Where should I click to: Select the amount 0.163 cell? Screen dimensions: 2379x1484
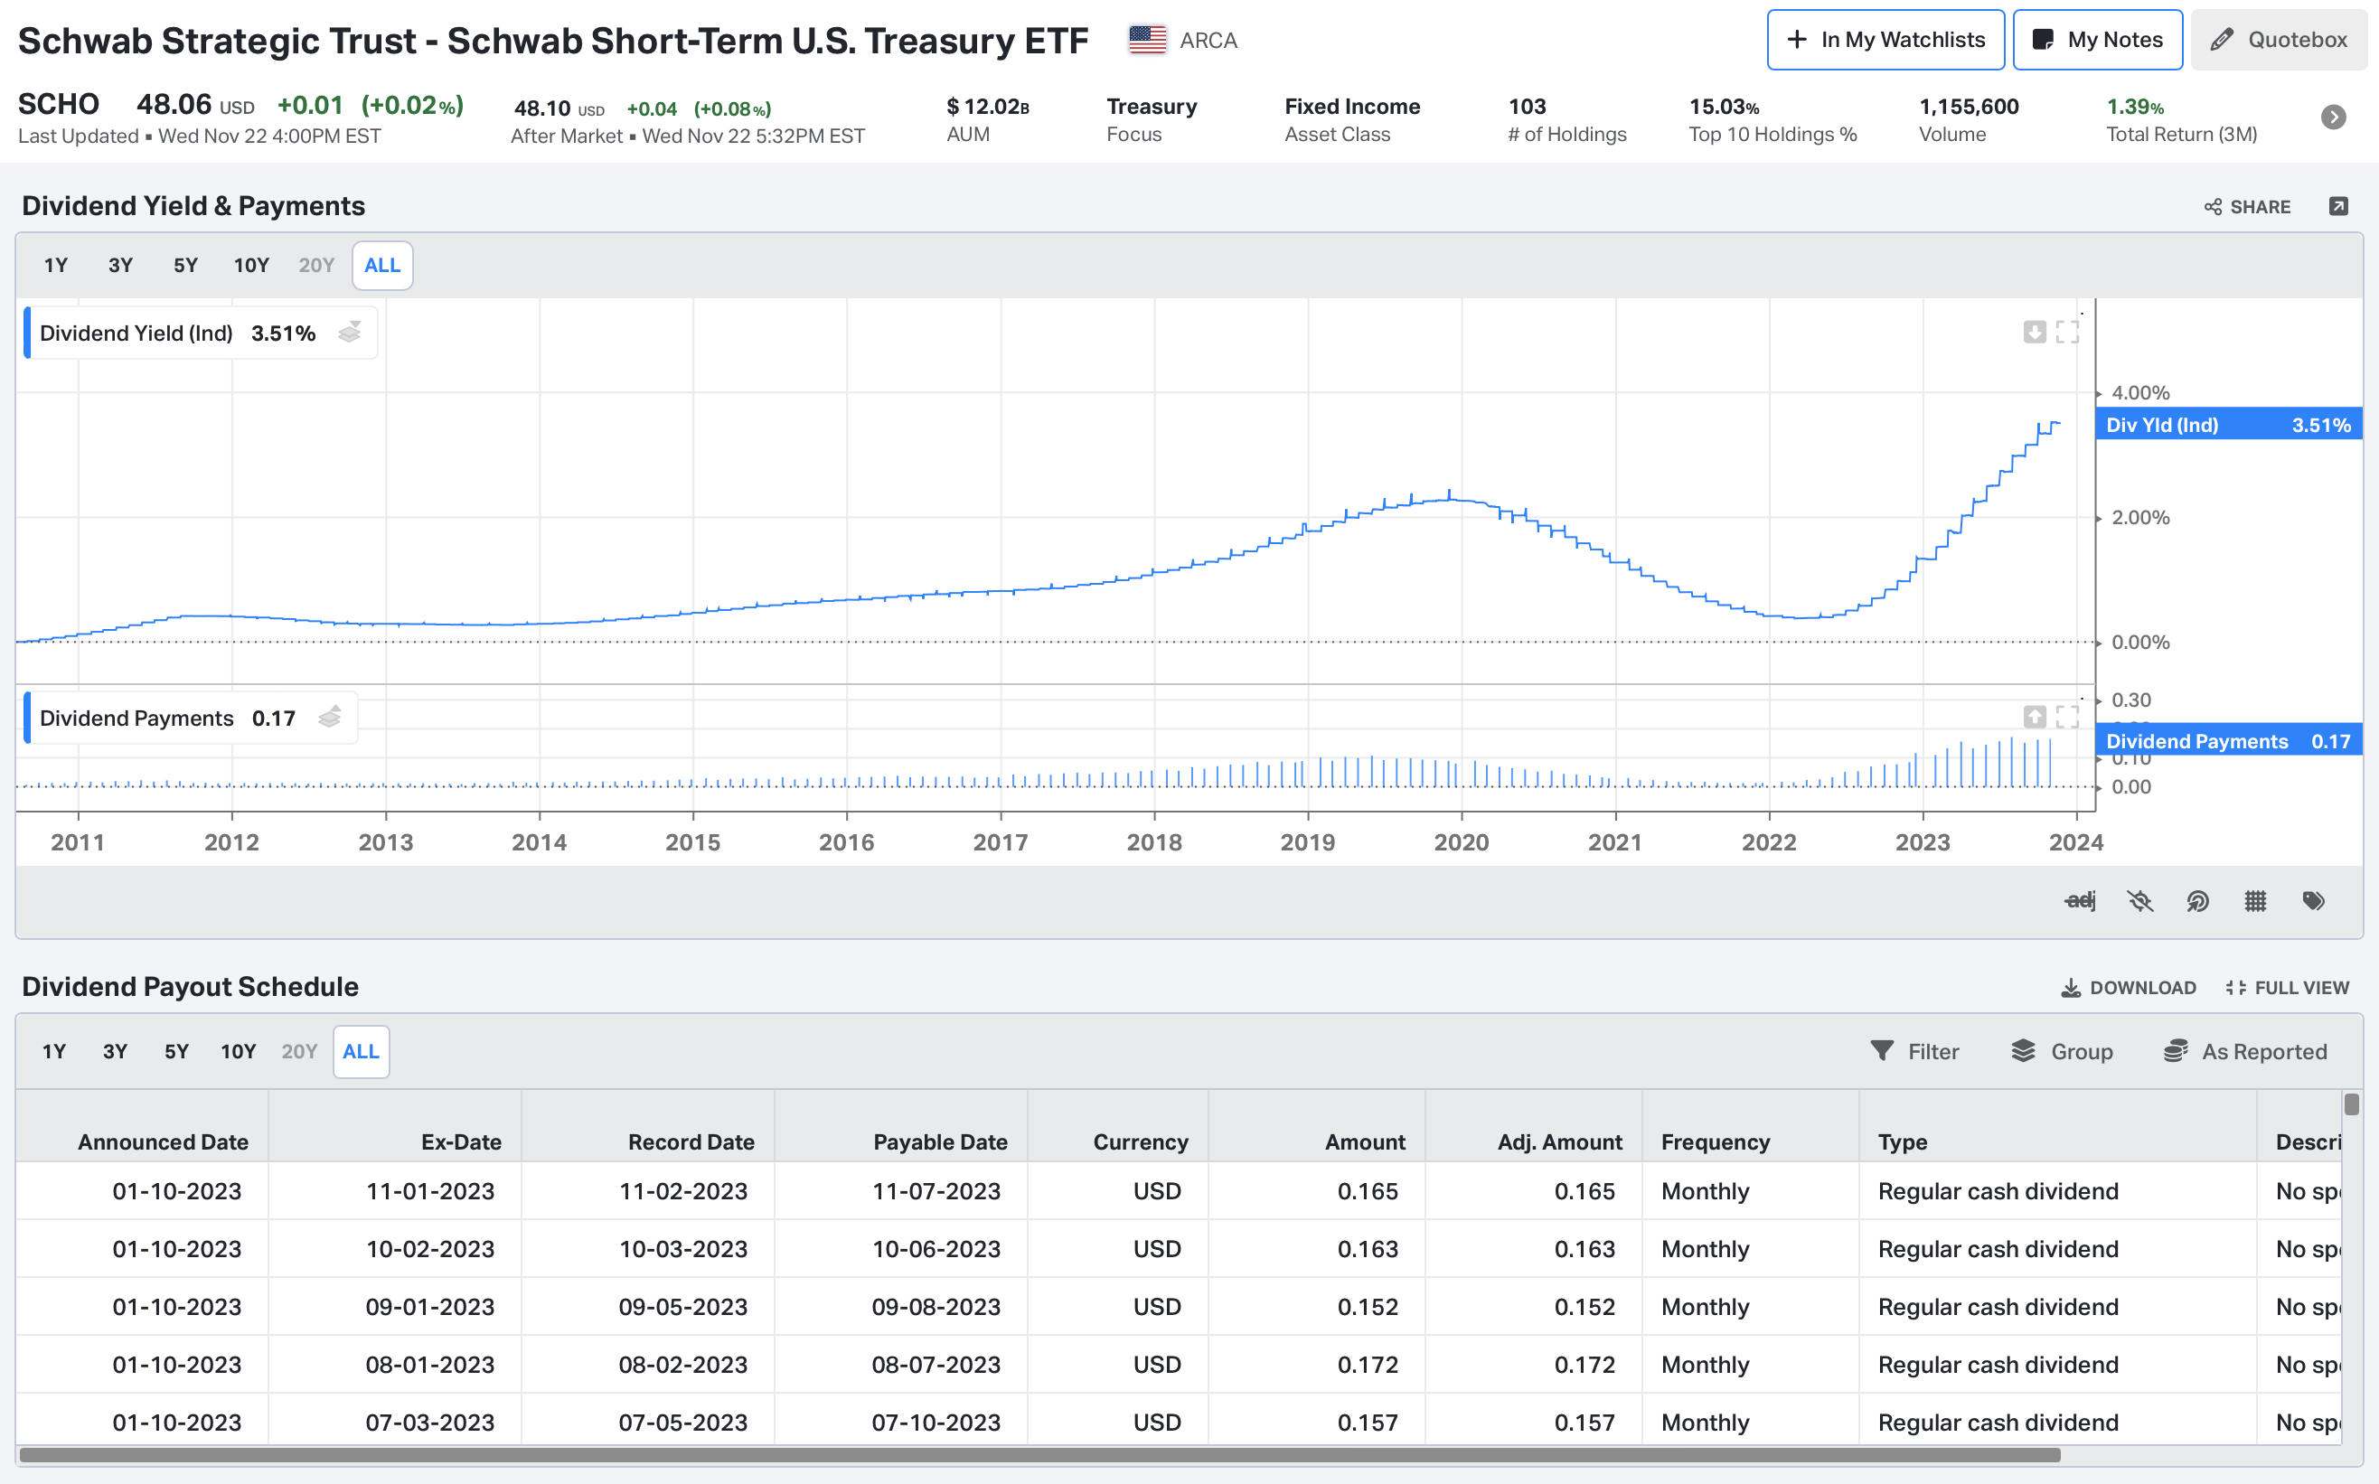pos(1317,1248)
